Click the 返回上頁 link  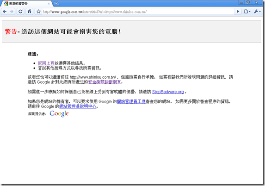click(x=46, y=63)
